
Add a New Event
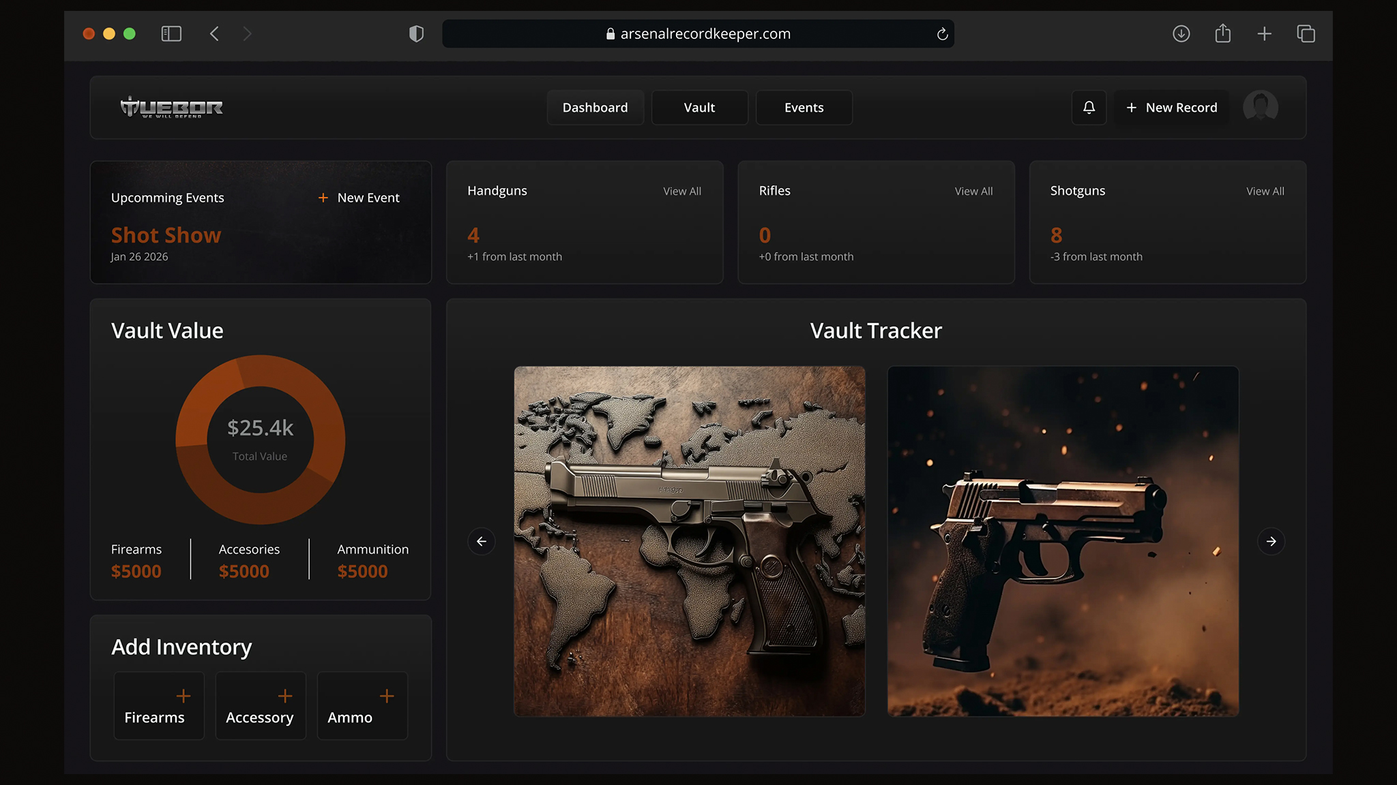pyautogui.click(x=359, y=198)
